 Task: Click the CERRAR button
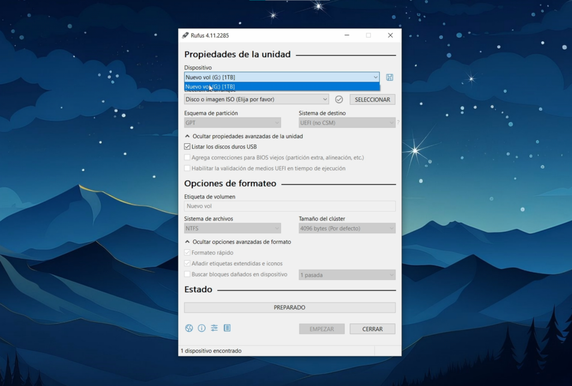tap(372, 329)
